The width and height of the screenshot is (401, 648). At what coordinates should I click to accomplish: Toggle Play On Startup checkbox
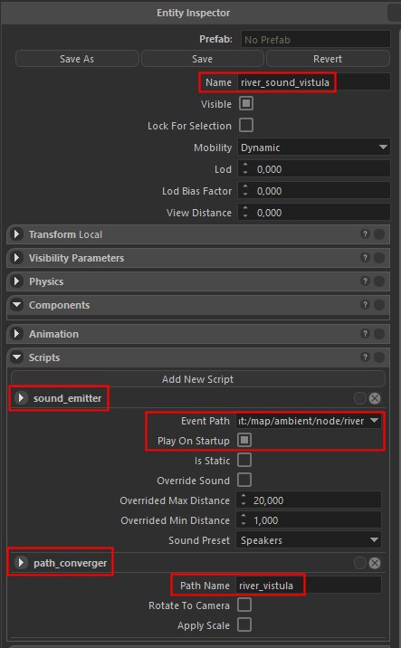pos(244,440)
